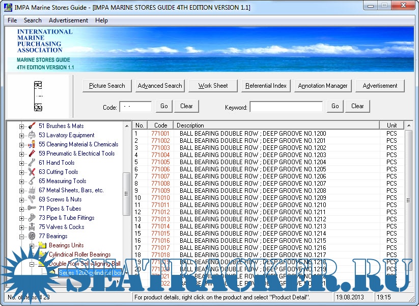This screenshot has height=306, width=419.
Task: Click the Bearings category icon
Action: 32,236
